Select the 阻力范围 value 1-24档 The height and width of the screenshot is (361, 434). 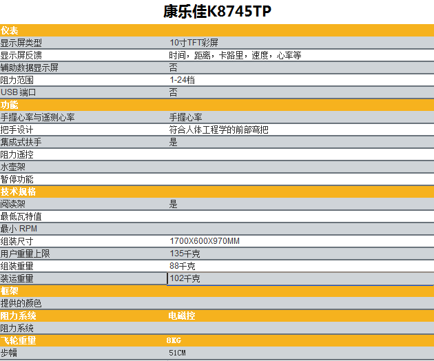click(x=182, y=80)
